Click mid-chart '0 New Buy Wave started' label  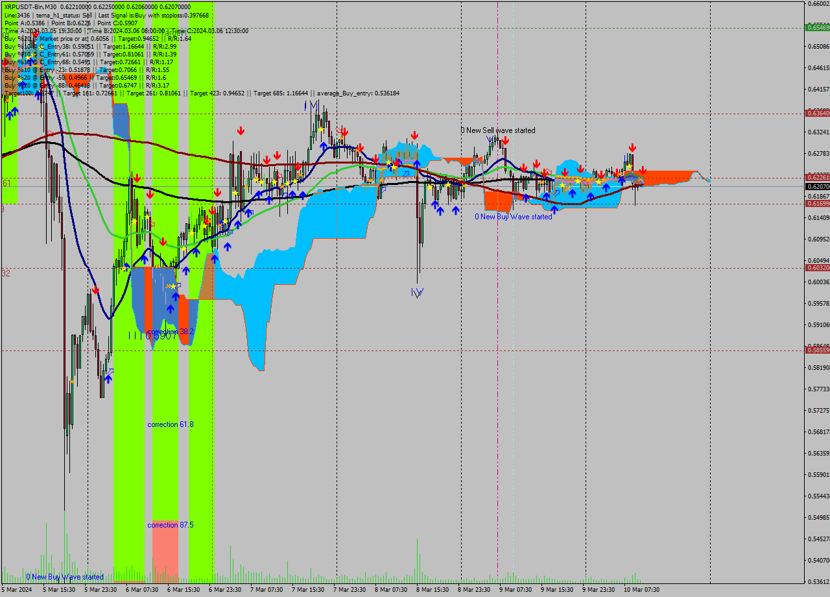514,217
